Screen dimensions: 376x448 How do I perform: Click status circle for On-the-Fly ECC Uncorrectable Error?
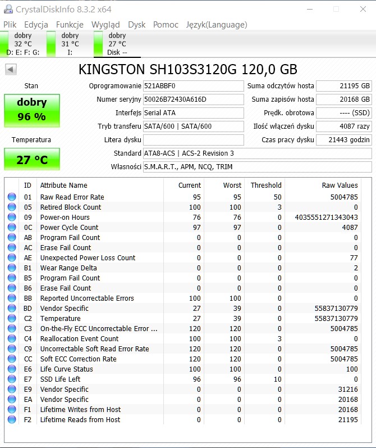click(12, 328)
